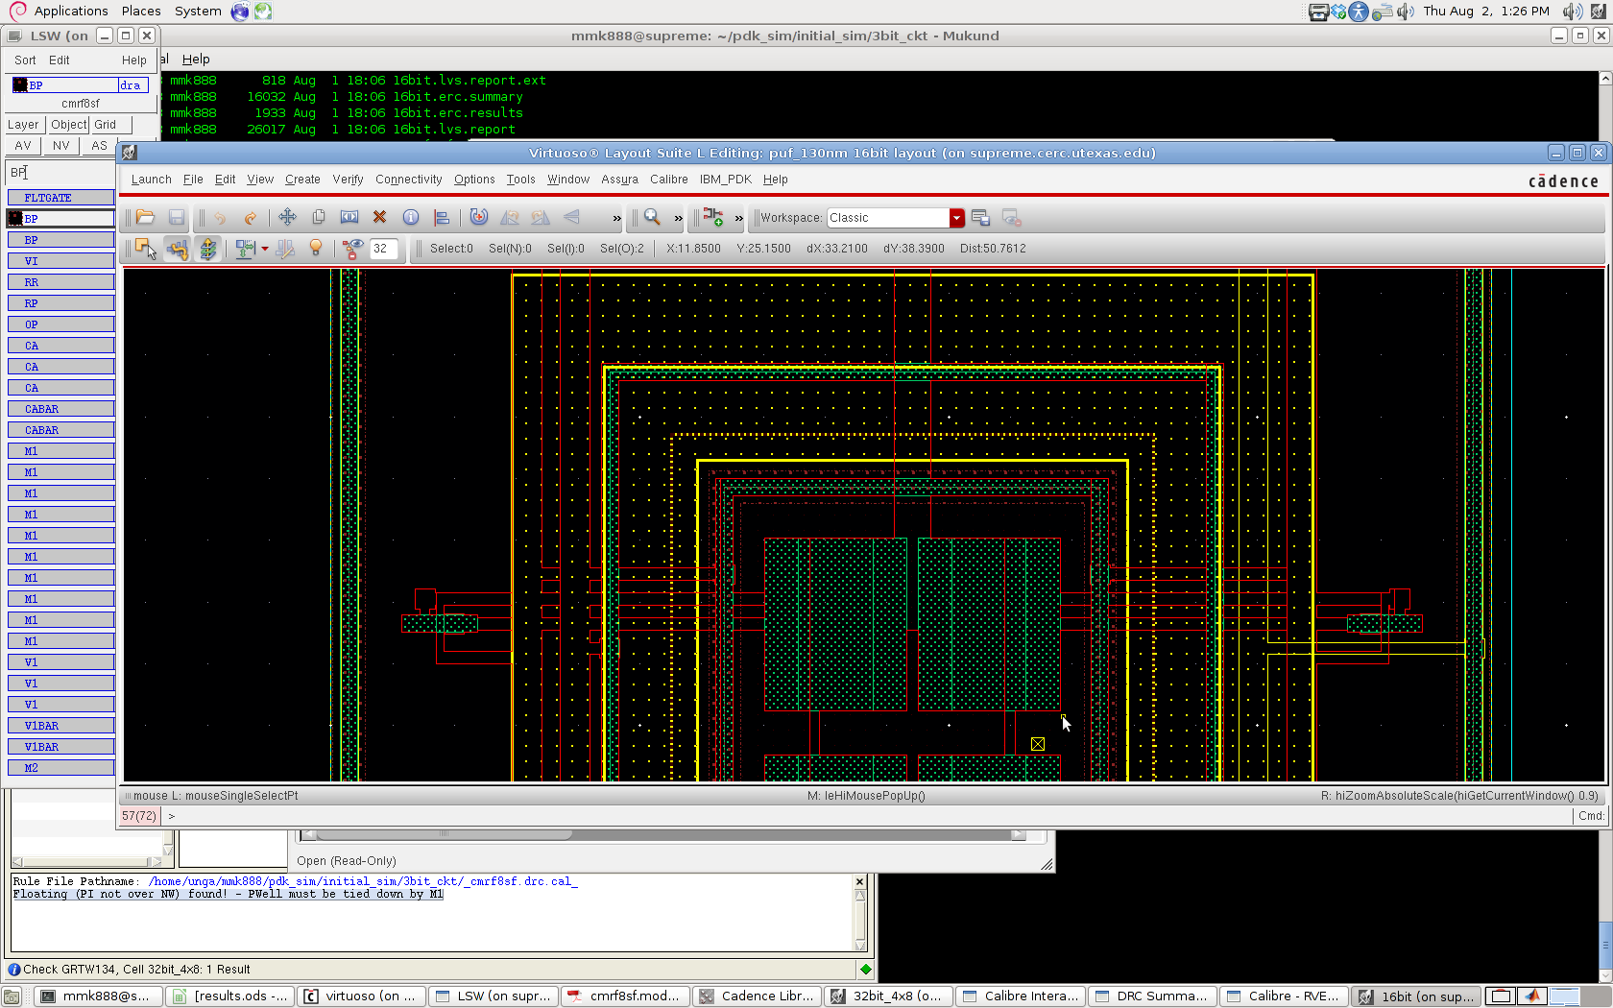The image size is (1613, 1008).
Task: Select the OP layer entry
Action: tap(61, 324)
